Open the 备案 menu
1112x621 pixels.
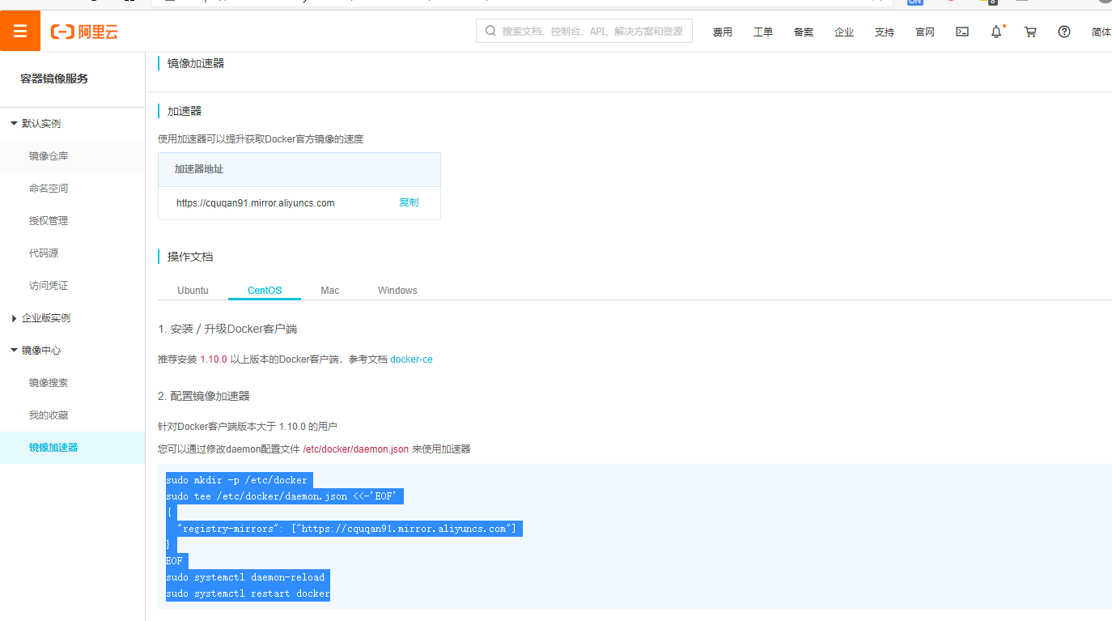pos(804,32)
